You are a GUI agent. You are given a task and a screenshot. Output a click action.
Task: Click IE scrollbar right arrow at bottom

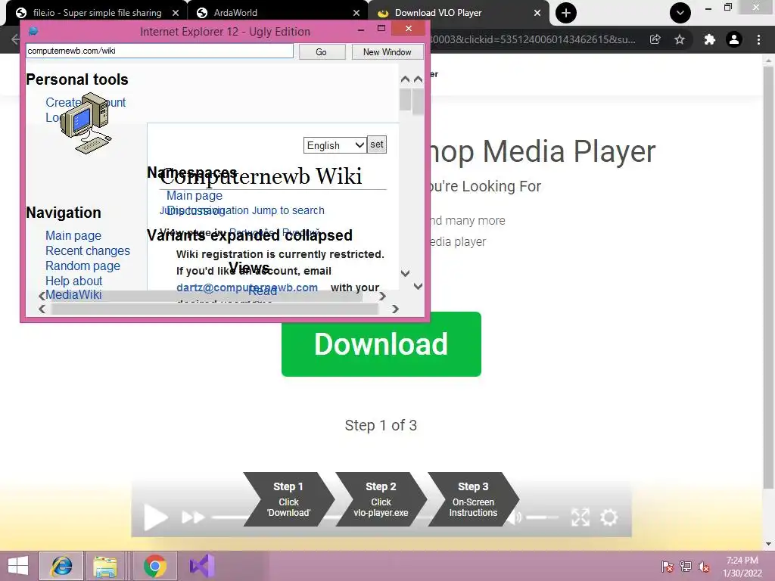coord(395,309)
